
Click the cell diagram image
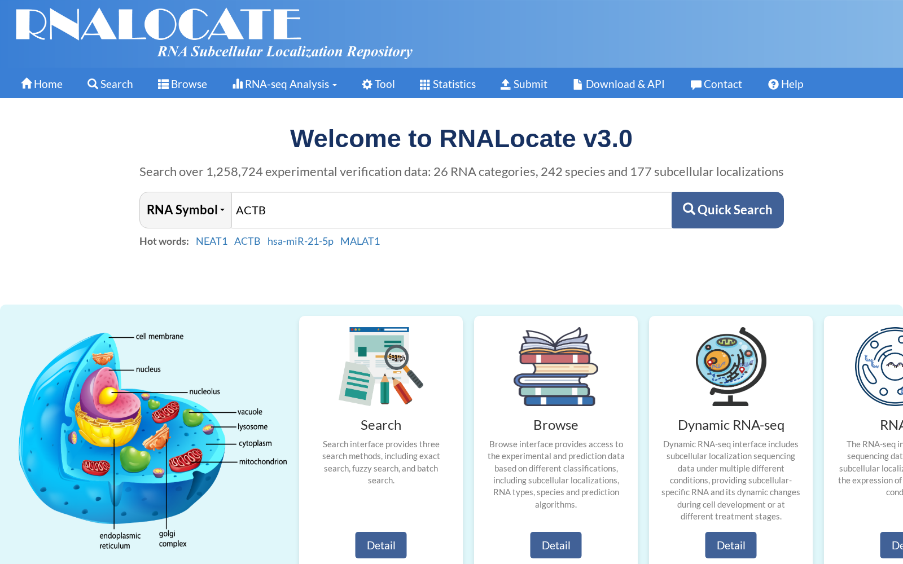tap(152, 440)
